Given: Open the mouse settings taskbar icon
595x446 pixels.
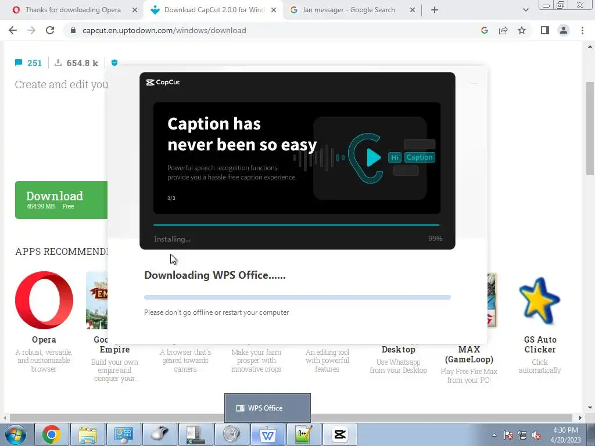Looking at the screenshot, I should point(160,434).
